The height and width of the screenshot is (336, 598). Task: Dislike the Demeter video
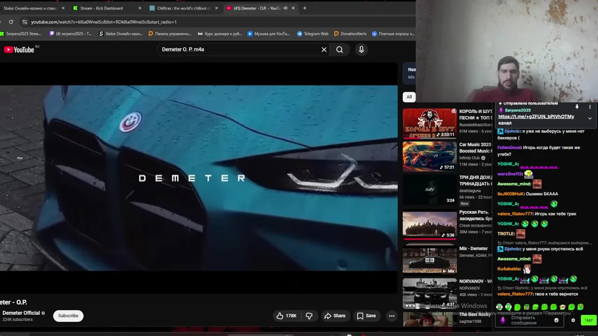[x=309, y=316]
